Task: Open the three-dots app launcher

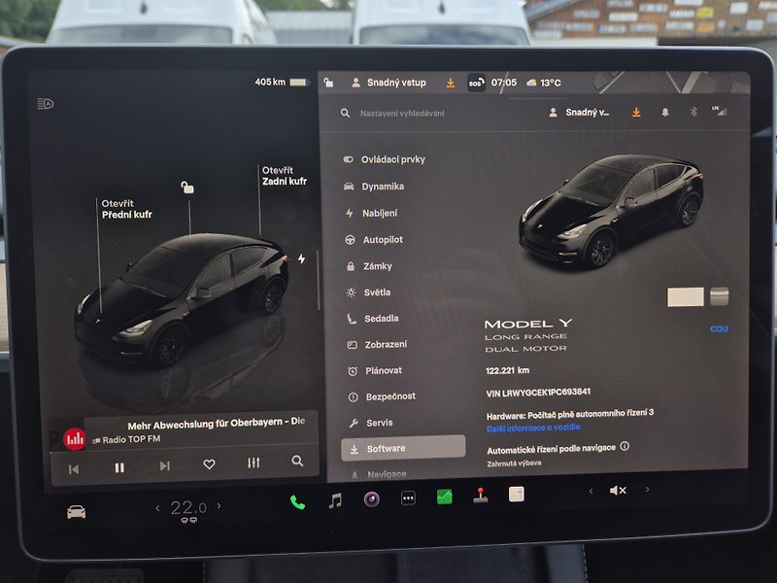Action: click(408, 498)
